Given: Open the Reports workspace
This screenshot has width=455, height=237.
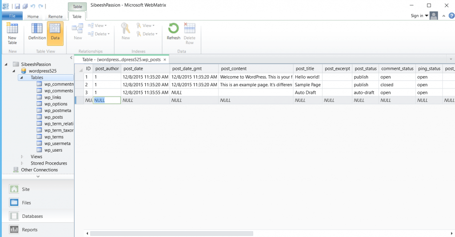Looking at the screenshot, I should point(38,230).
